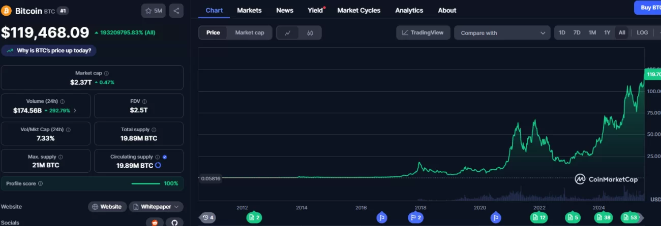
Task: Set chart range to 1D
Action: [562, 32]
